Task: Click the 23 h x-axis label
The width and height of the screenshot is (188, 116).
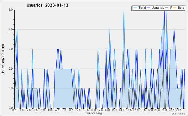Action: [178, 110]
